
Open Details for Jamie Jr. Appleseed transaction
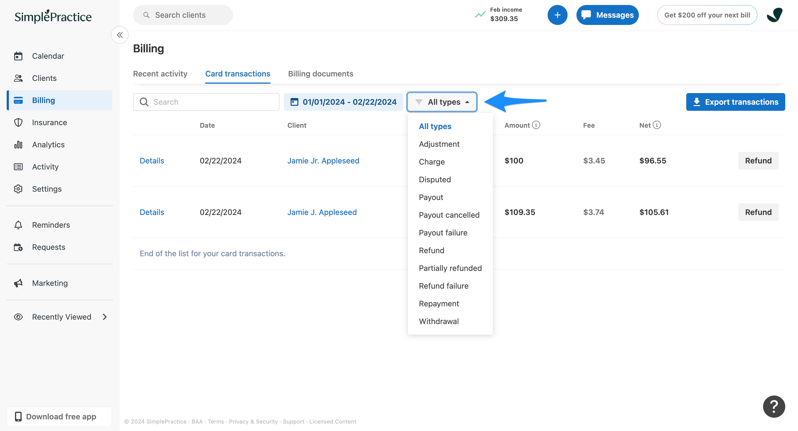pyautogui.click(x=152, y=161)
